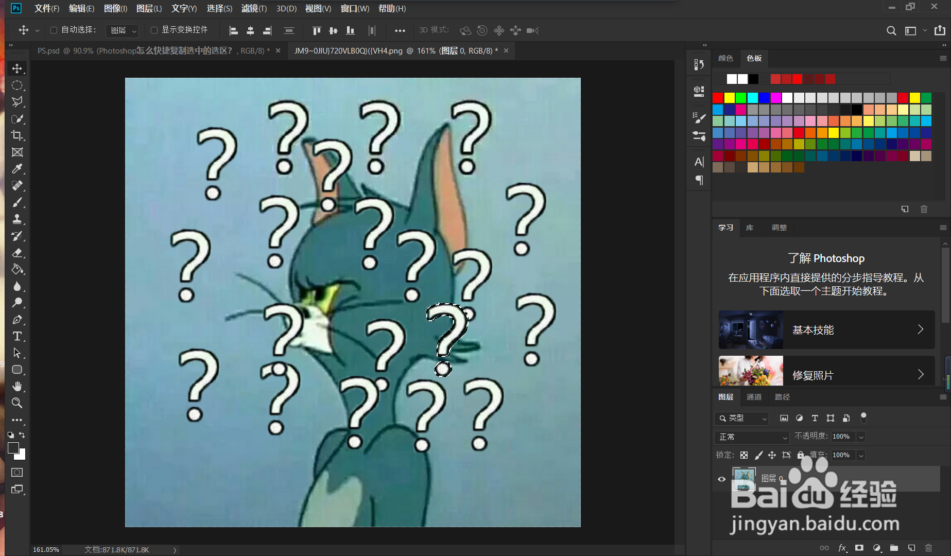Click the share icon at top right
This screenshot has width=951, height=556.
click(x=940, y=30)
